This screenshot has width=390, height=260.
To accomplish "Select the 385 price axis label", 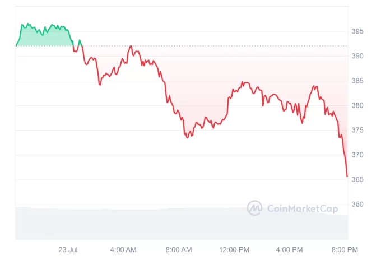I will click(x=357, y=81).
